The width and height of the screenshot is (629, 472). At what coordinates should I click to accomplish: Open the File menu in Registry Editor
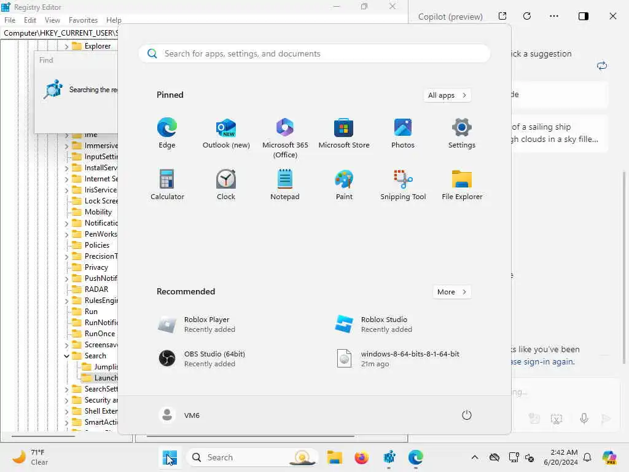pos(10,20)
